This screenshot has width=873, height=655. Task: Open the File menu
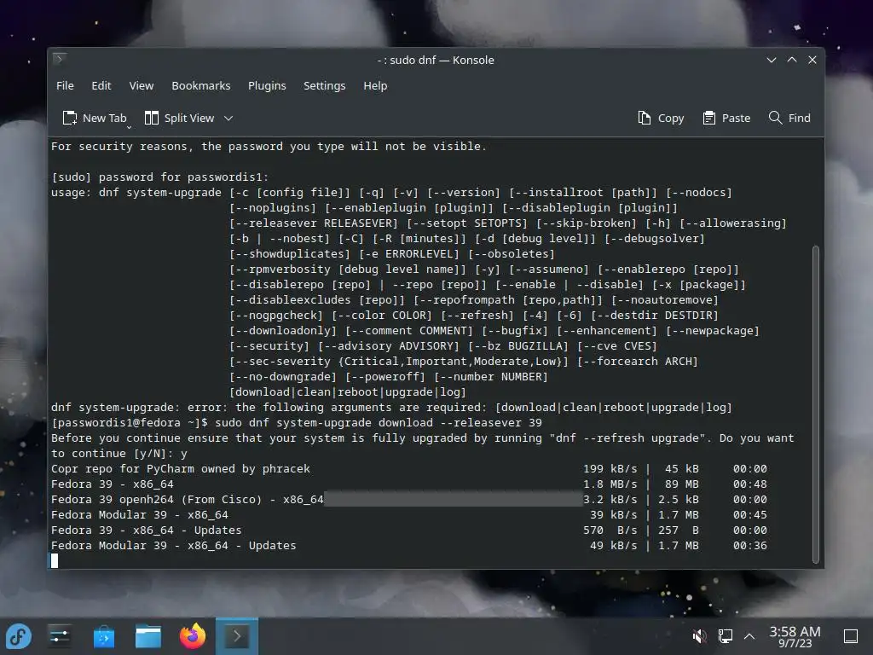65,86
